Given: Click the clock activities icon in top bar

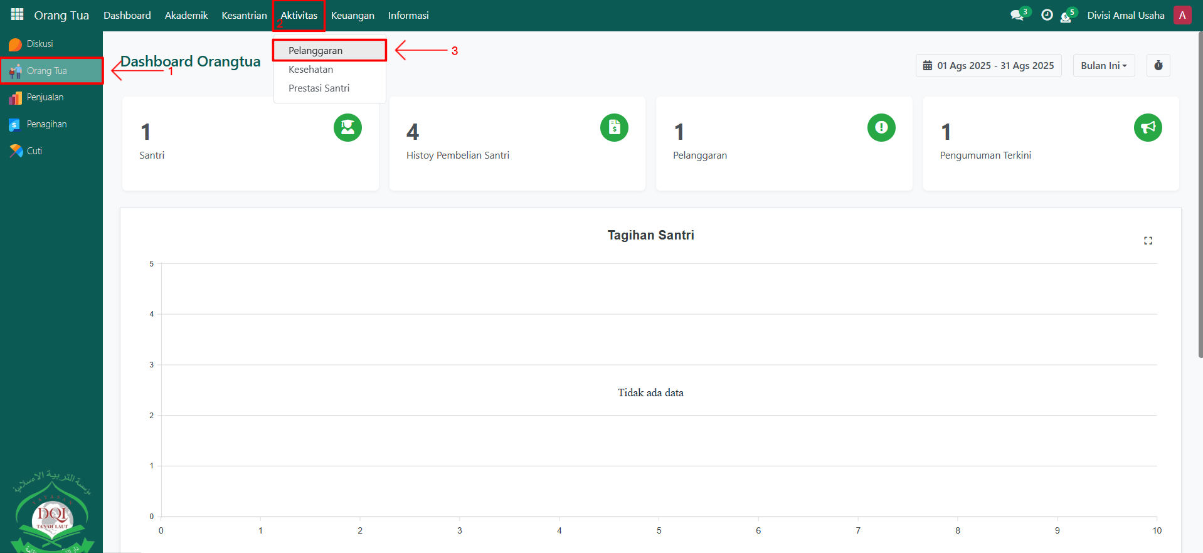Looking at the screenshot, I should (1047, 15).
